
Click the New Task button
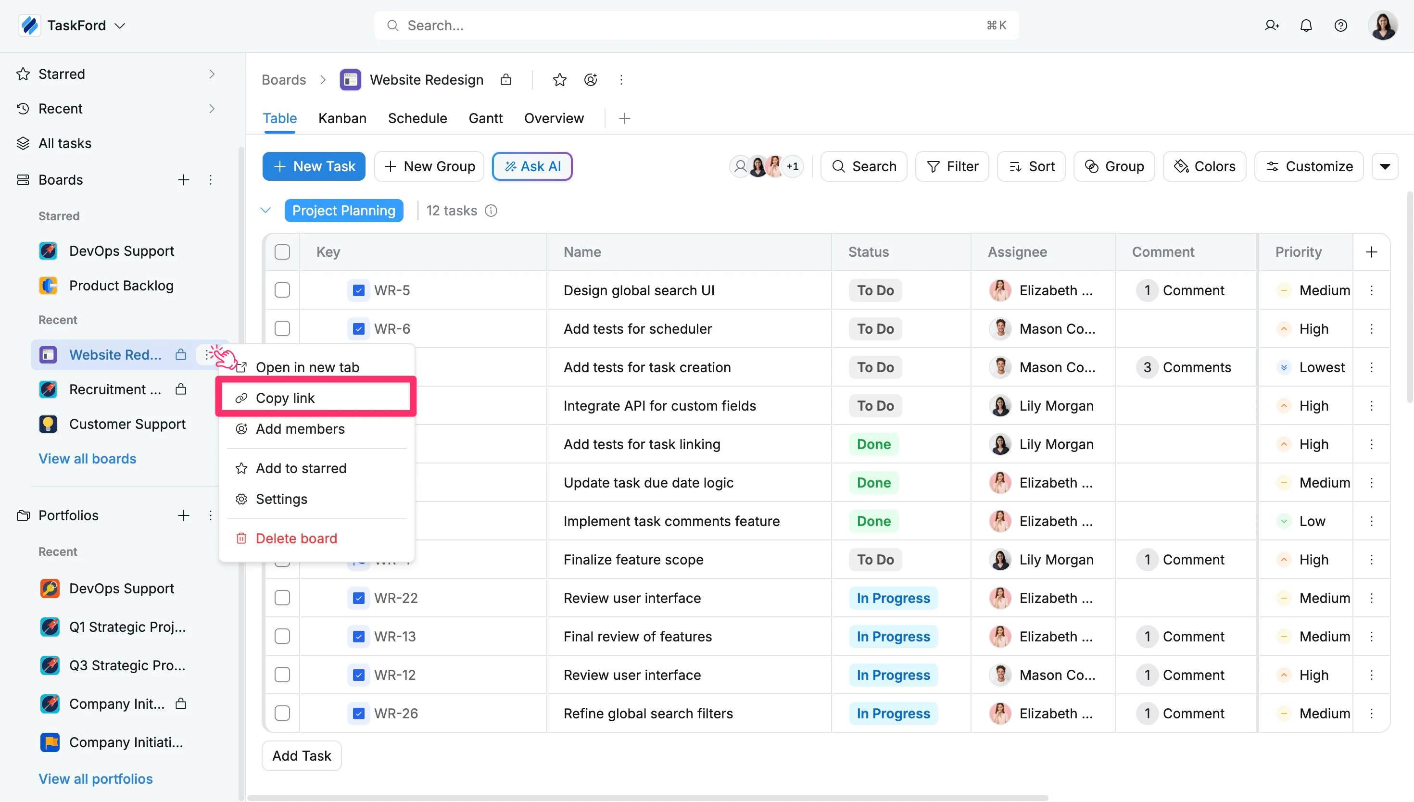point(314,166)
